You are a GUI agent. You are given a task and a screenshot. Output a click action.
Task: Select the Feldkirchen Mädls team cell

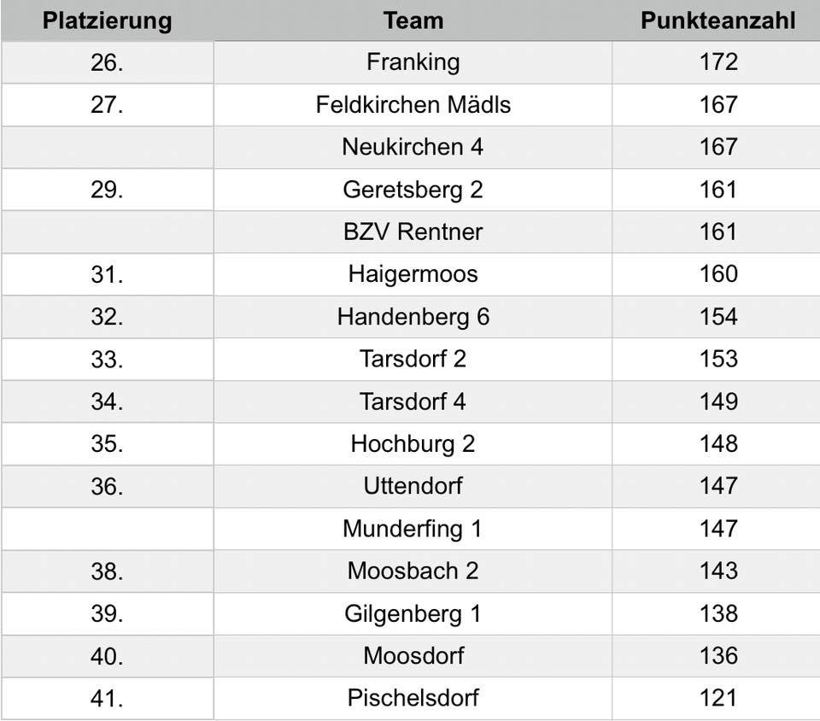413,105
